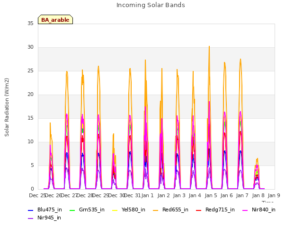303x227 pixels.
Task: Click the green Grn535_in legend swatch
Action: tap(72, 210)
